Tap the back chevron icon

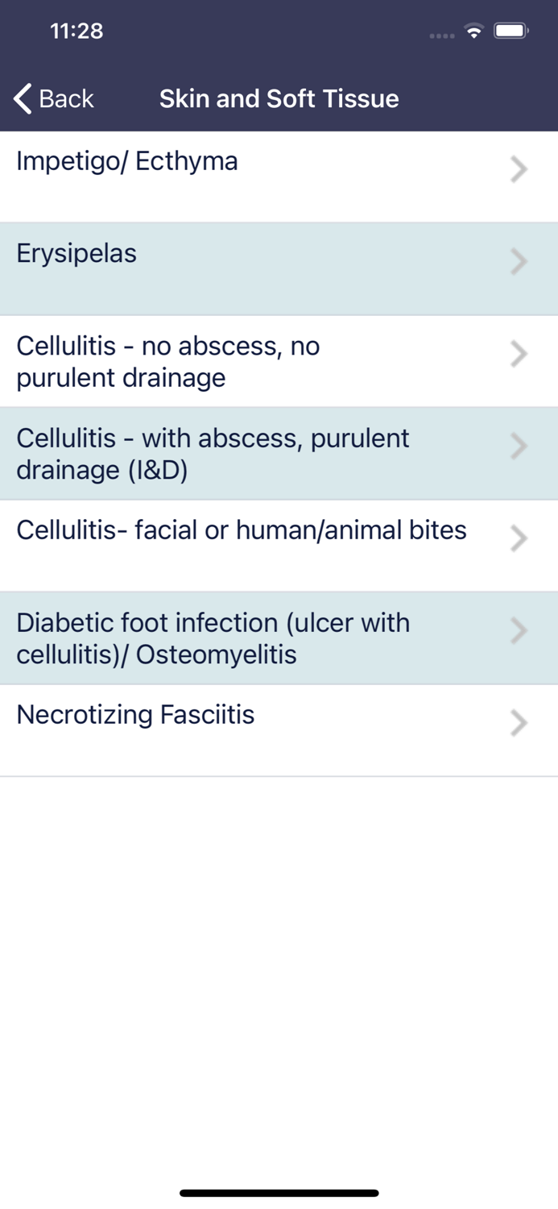click(x=20, y=98)
